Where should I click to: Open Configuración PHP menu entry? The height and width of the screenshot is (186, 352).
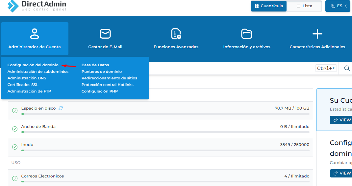click(x=99, y=91)
